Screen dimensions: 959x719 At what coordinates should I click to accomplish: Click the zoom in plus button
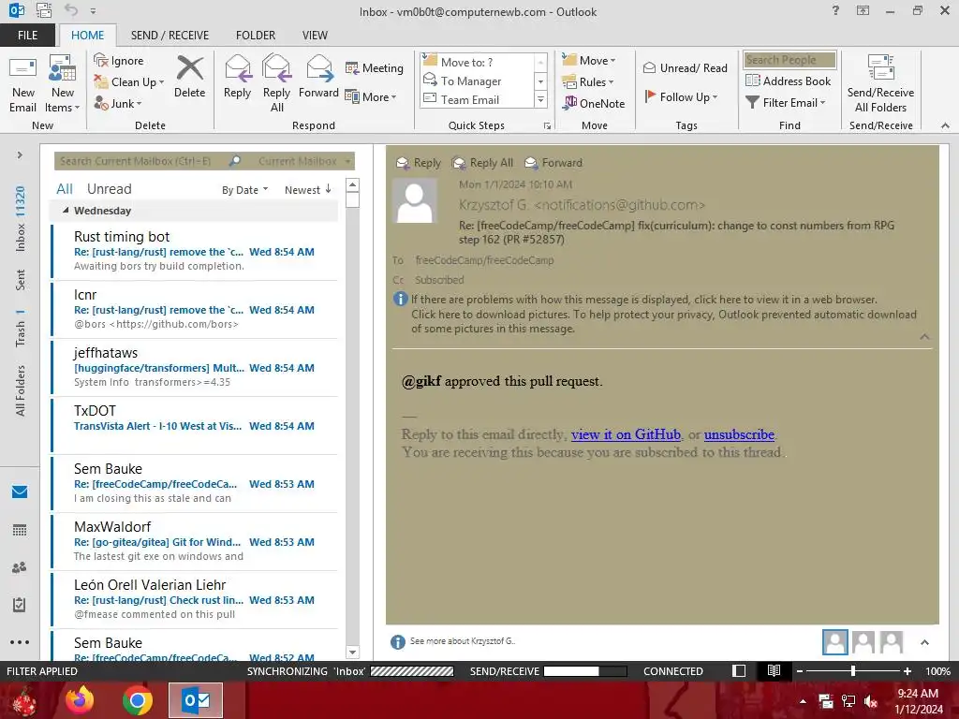coord(907,671)
